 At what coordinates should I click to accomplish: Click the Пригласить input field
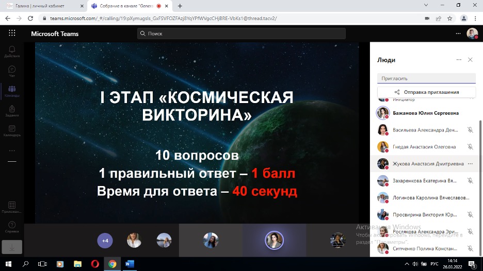pos(426,78)
